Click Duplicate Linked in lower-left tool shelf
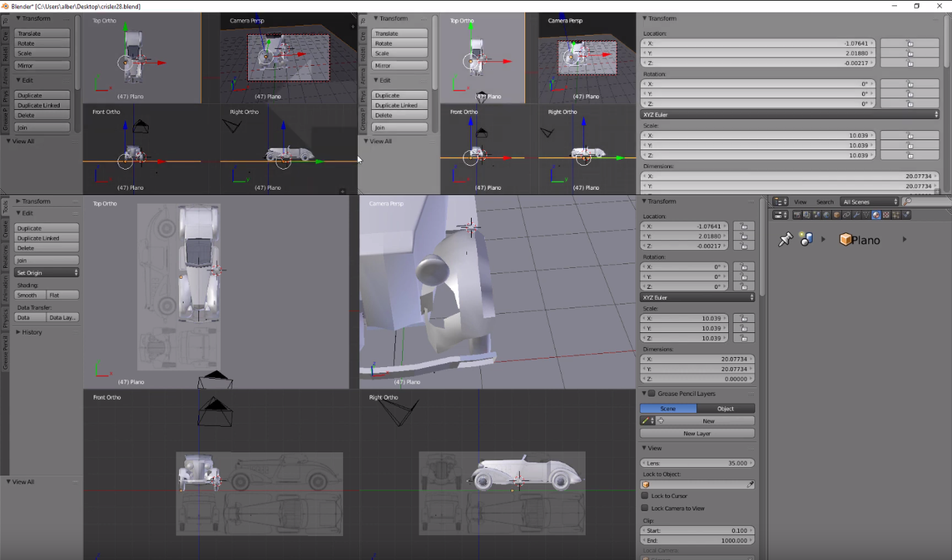The height and width of the screenshot is (560, 952). [47, 238]
